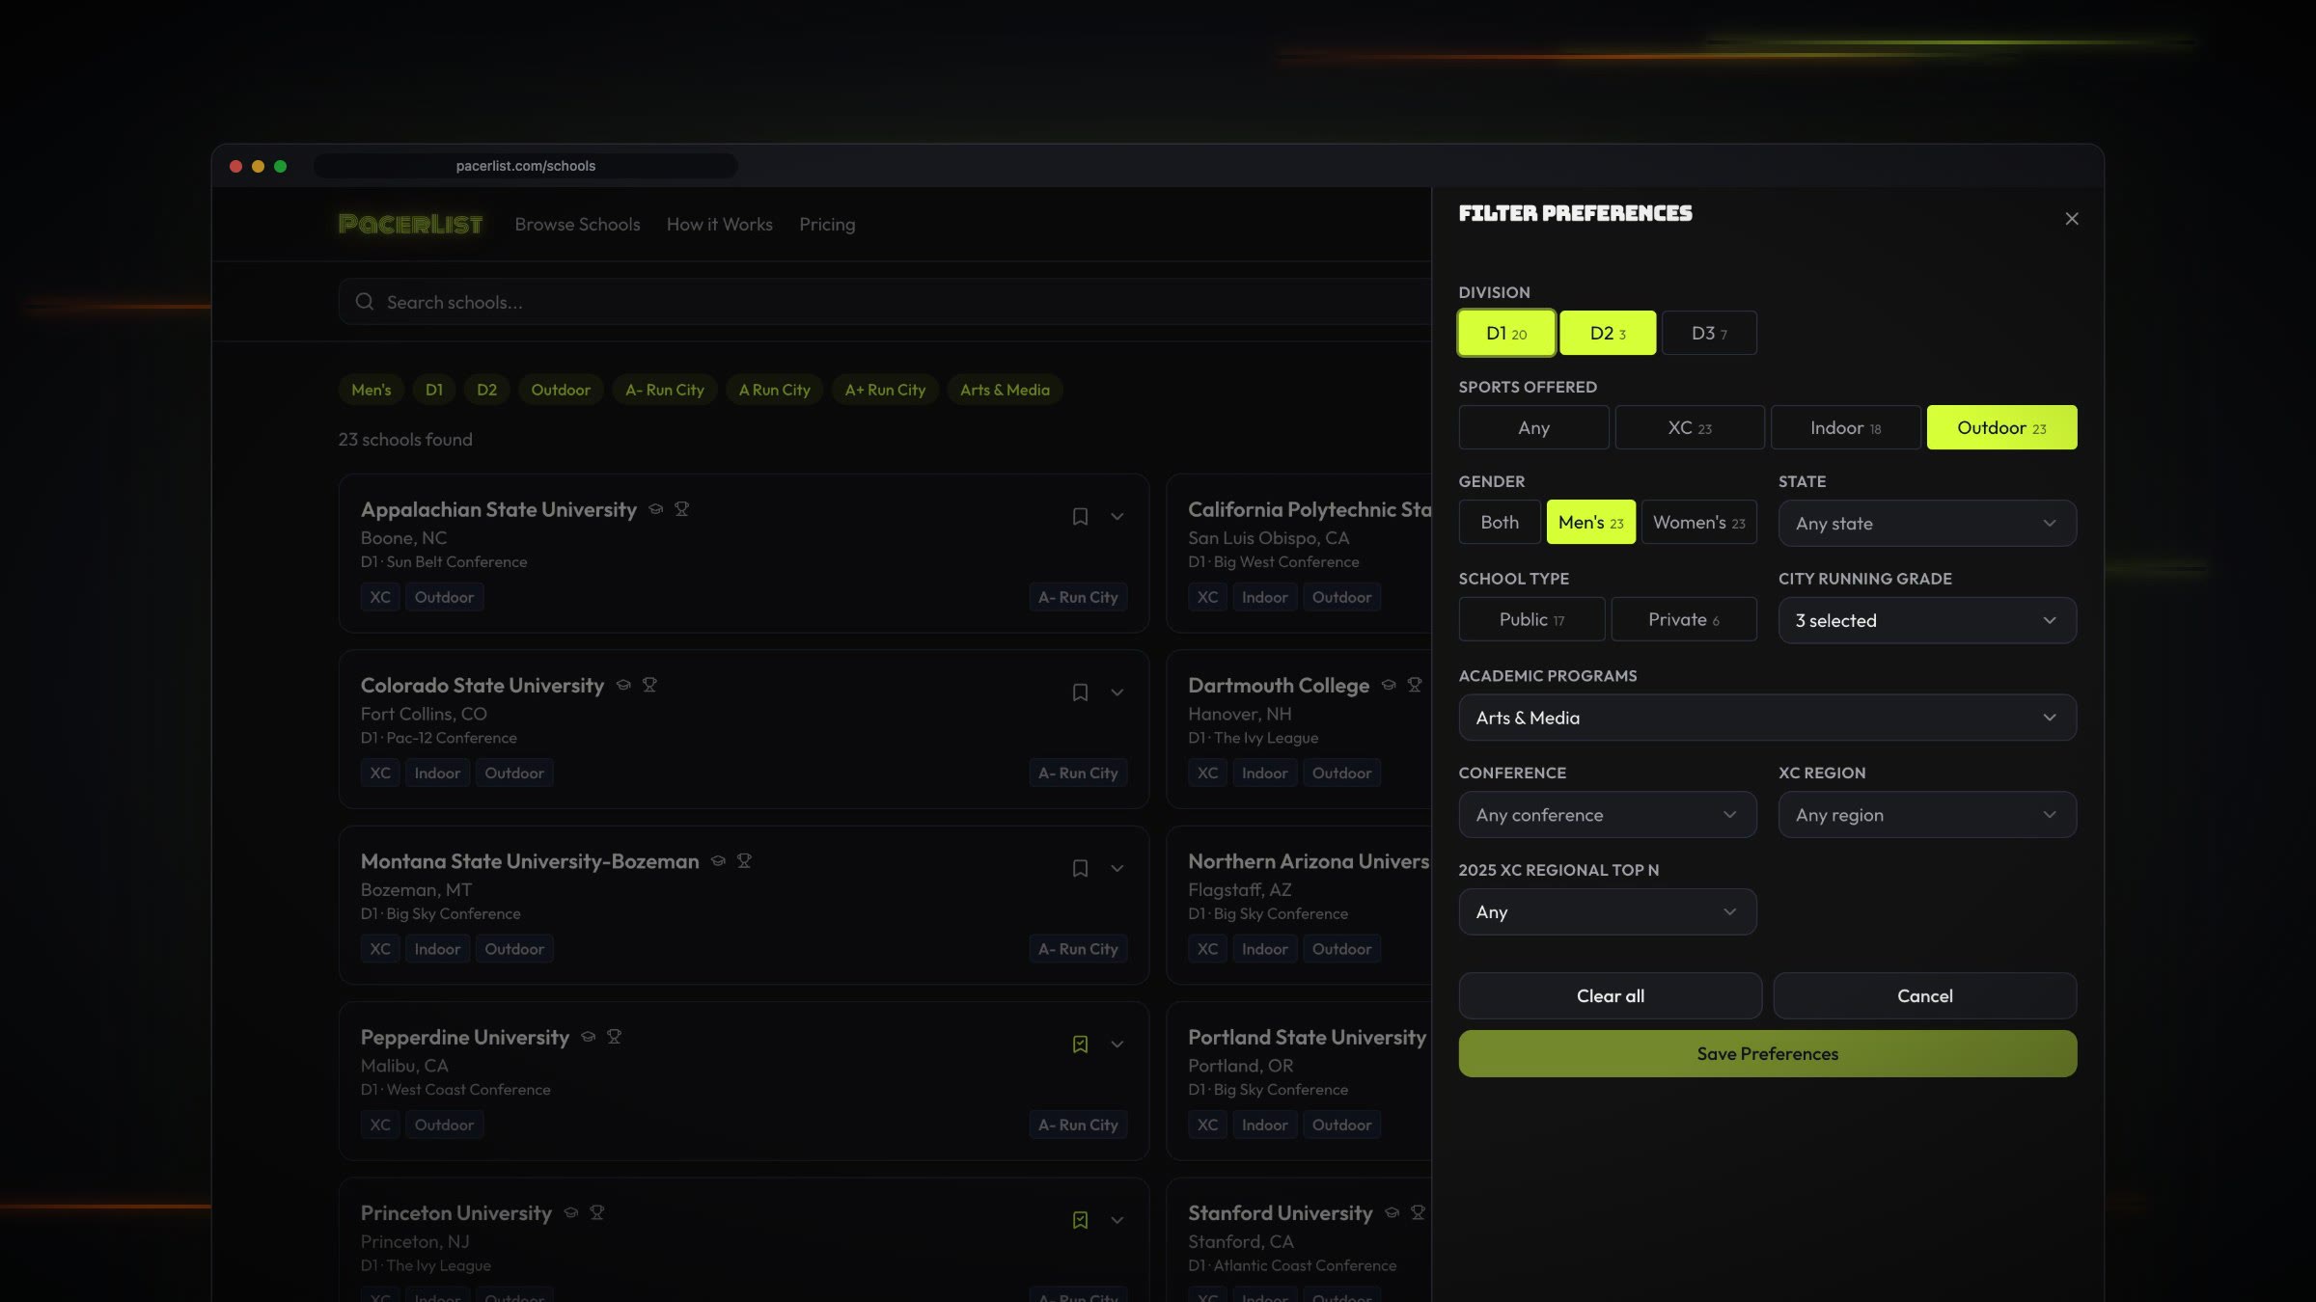Image resolution: width=2316 pixels, height=1302 pixels.
Task: Click the PacerList logo
Action: tap(410, 224)
